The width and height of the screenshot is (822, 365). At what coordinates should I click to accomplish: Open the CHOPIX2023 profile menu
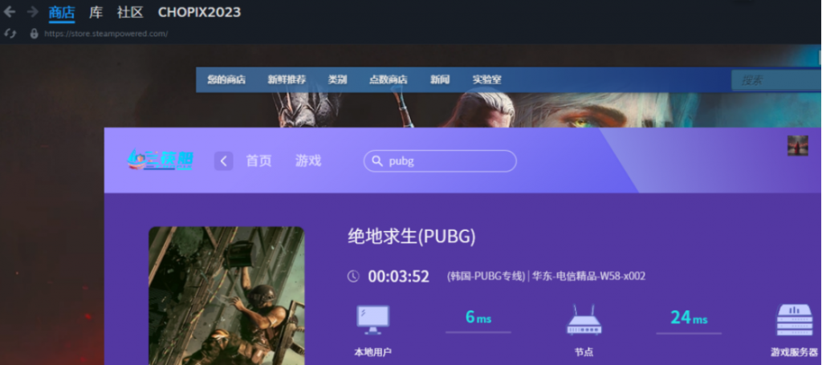(199, 12)
